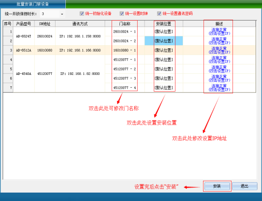Select door name 16010080 - 1
Viewport: 262px width, 201px height.
125,50
